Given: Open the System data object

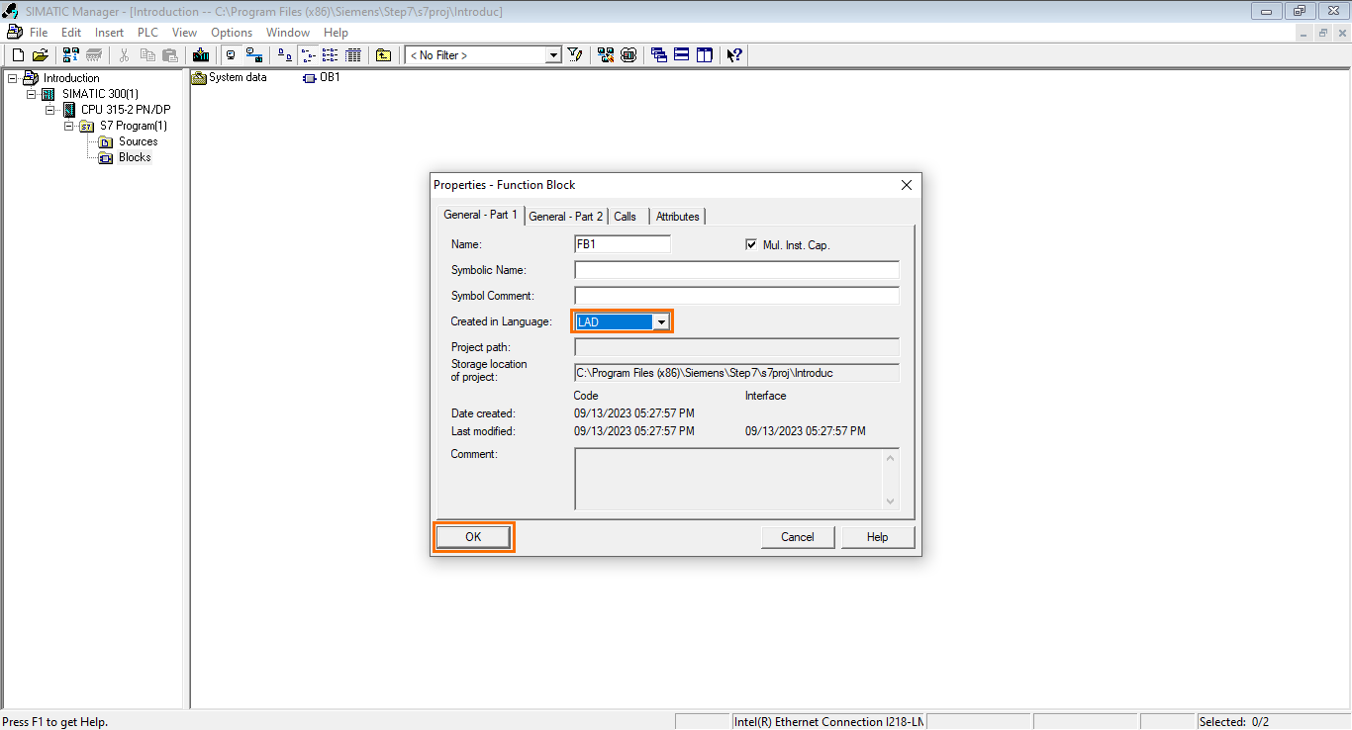Looking at the screenshot, I should coord(230,77).
